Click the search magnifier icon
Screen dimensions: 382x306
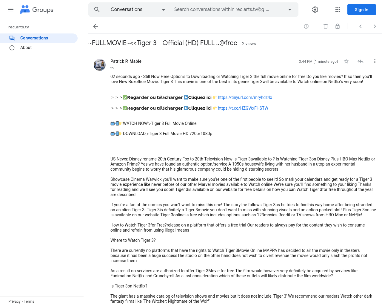coord(97,10)
